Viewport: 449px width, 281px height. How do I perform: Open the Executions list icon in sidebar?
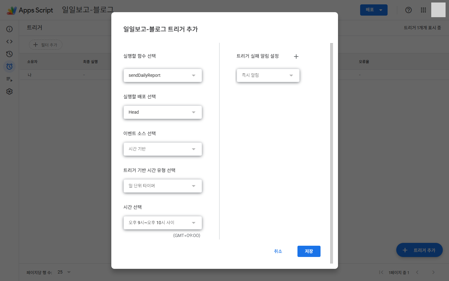pyautogui.click(x=9, y=79)
